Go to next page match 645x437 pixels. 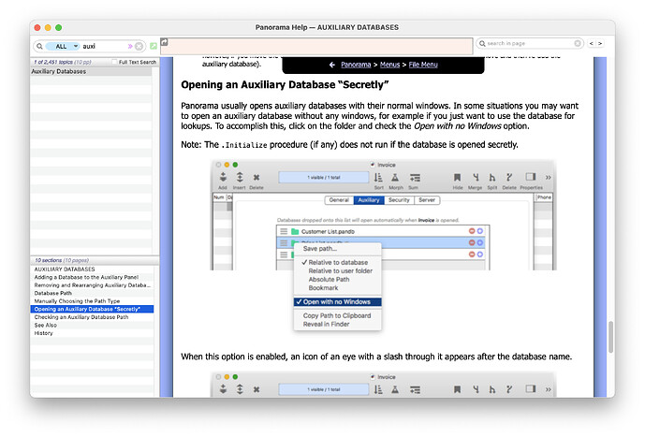603,43
